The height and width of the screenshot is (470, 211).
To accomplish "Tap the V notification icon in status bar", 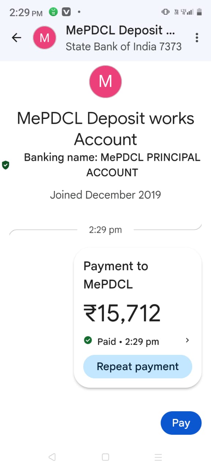I will pyautogui.click(x=66, y=12).
